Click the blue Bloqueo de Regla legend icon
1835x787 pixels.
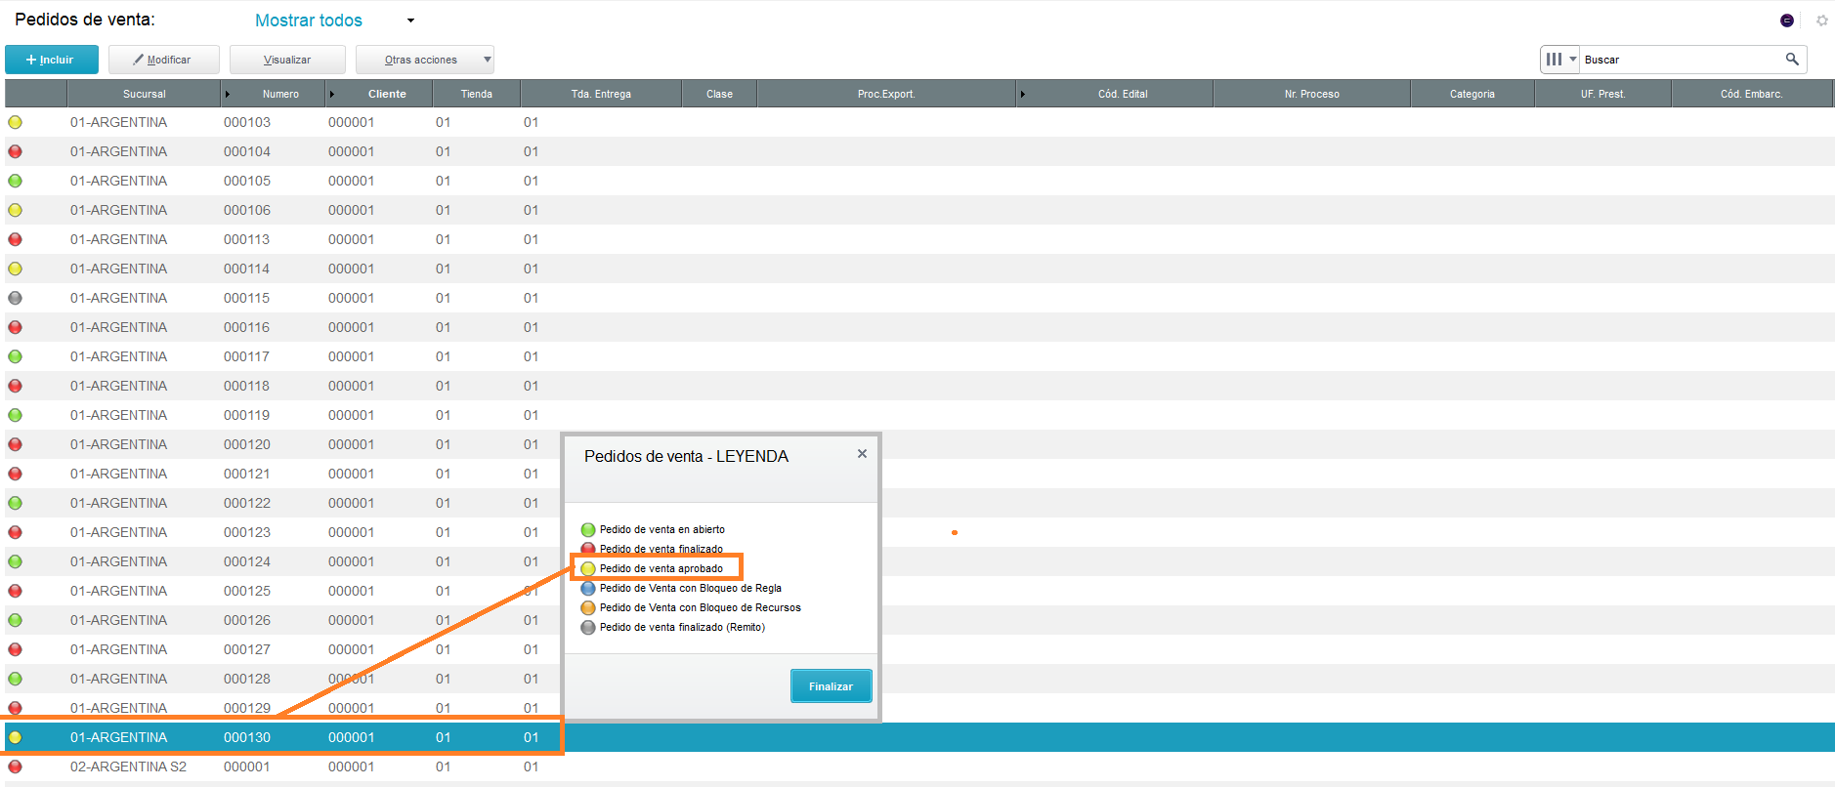(588, 589)
